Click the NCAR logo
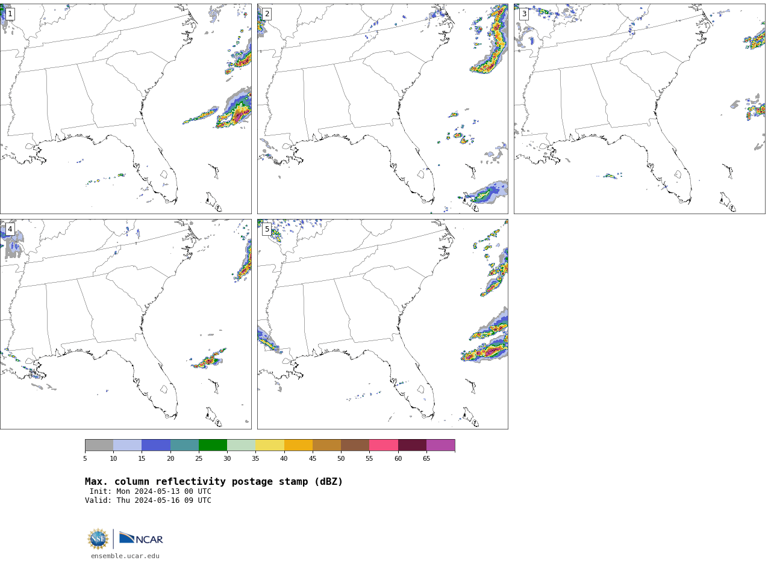771x563 pixels. click(141, 538)
